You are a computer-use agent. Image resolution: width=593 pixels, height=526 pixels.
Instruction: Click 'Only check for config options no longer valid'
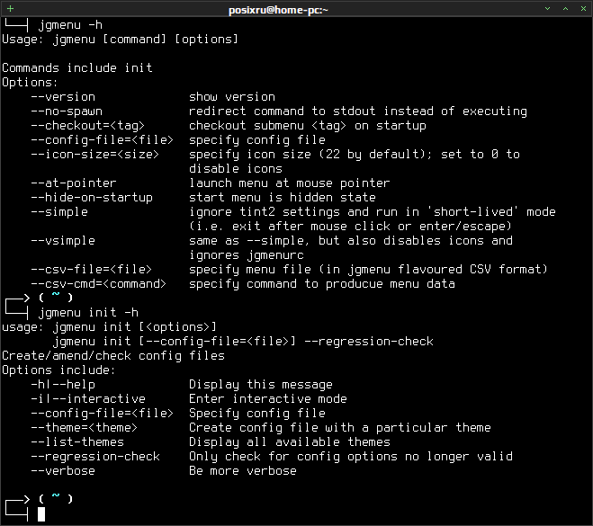351,457
